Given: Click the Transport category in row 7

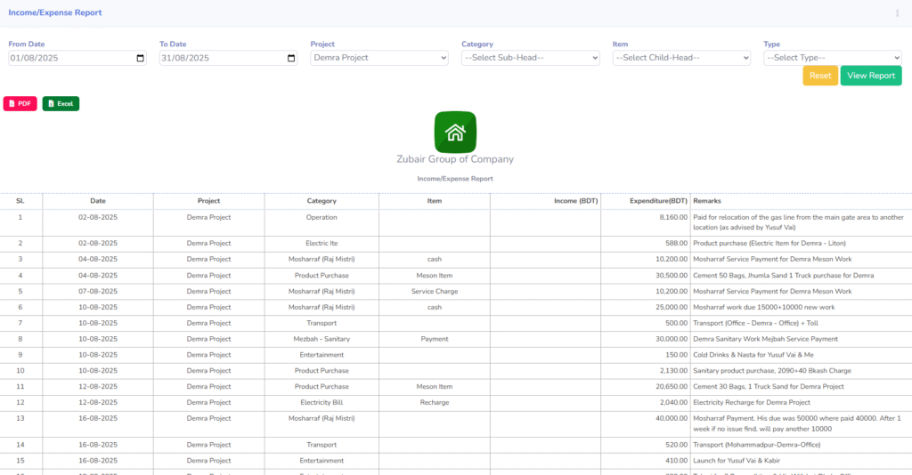Looking at the screenshot, I should point(322,324).
